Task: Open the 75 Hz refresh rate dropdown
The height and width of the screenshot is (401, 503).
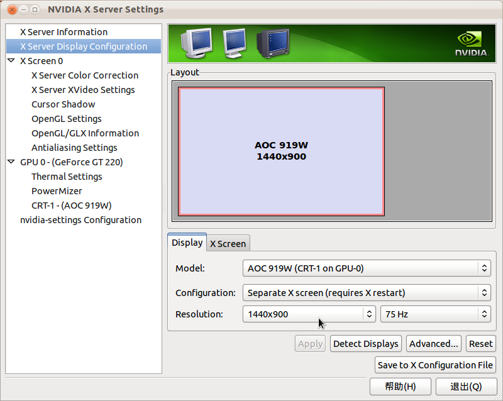Action: [x=436, y=314]
